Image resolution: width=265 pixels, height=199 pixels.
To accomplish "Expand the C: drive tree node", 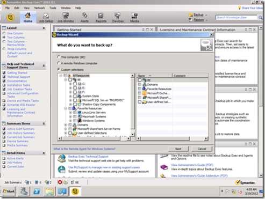I will pos(70,84).
